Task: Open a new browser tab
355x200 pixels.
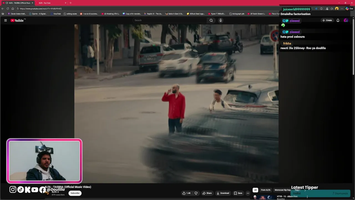Action: (70, 3)
